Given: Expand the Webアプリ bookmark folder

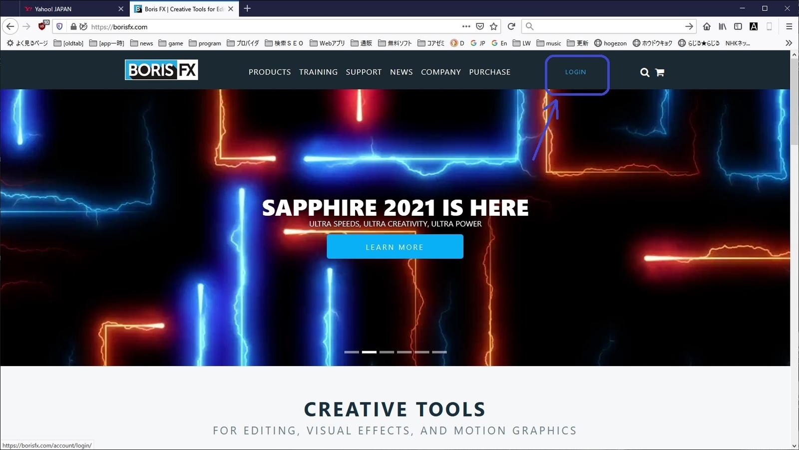Looking at the screenshot, I should click(x=328, y=43).
